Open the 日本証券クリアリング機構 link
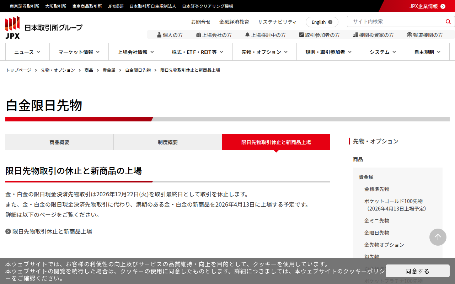 click(208, 6)
